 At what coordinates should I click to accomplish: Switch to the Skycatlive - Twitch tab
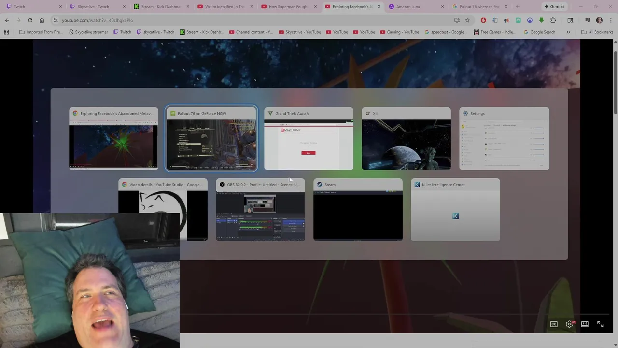click(x=98, y=7)
